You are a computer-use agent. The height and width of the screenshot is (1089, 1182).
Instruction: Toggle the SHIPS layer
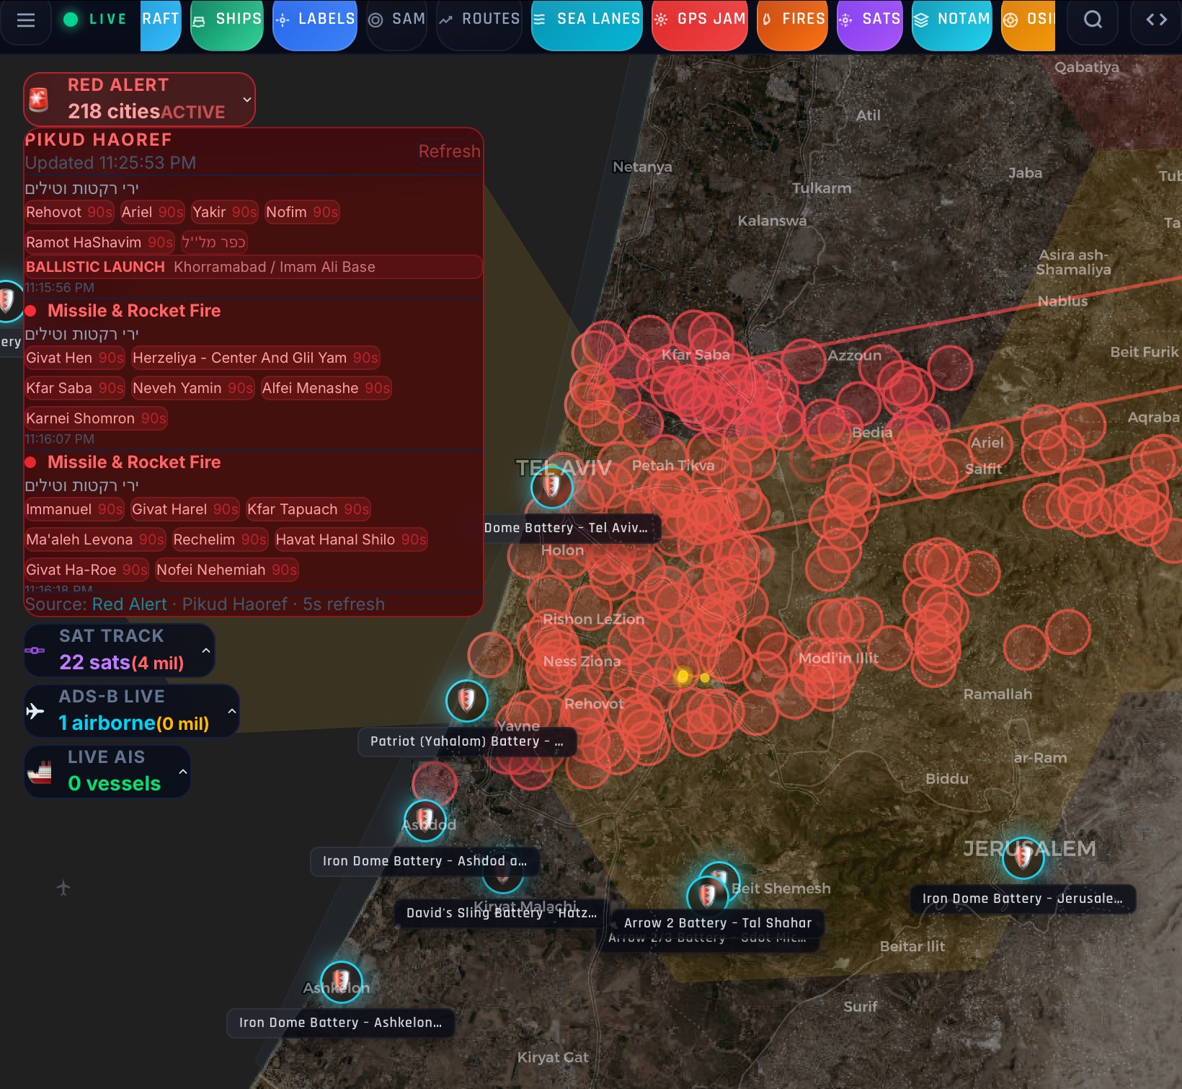tap(227, 20)
